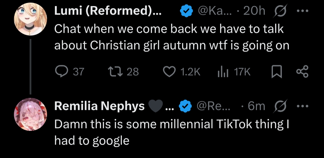The width and height of the screenshot is (324, 158).
Task: Open Remilia Nephys profile avatar
Action: click(30, 114)
